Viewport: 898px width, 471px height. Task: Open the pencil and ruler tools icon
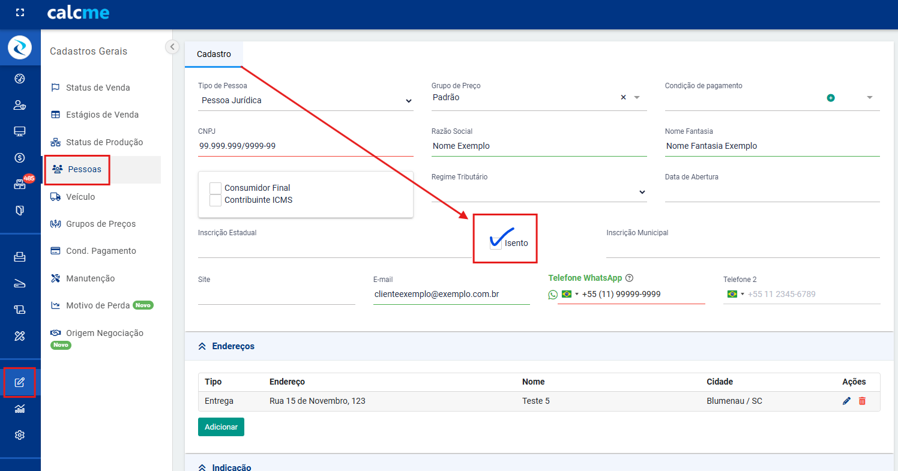[20, 336]
